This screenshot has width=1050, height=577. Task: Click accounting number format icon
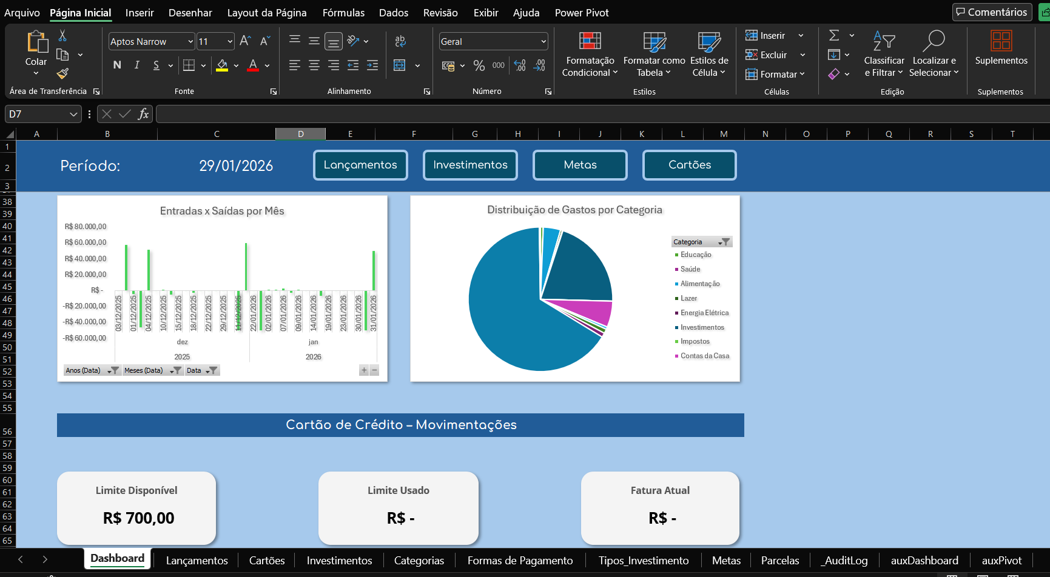(448, 65)
